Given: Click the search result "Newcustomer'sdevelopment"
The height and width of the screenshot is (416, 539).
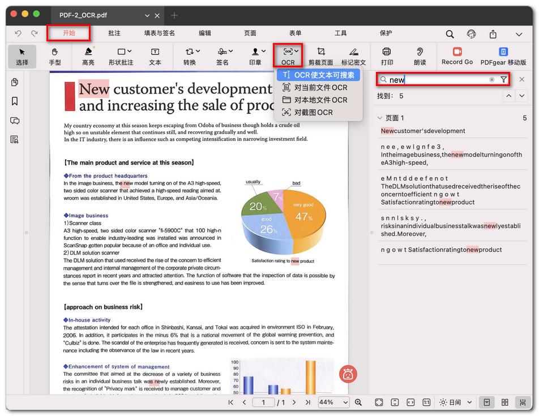Looking at the screenshot, I should click(x=423, y=131).
